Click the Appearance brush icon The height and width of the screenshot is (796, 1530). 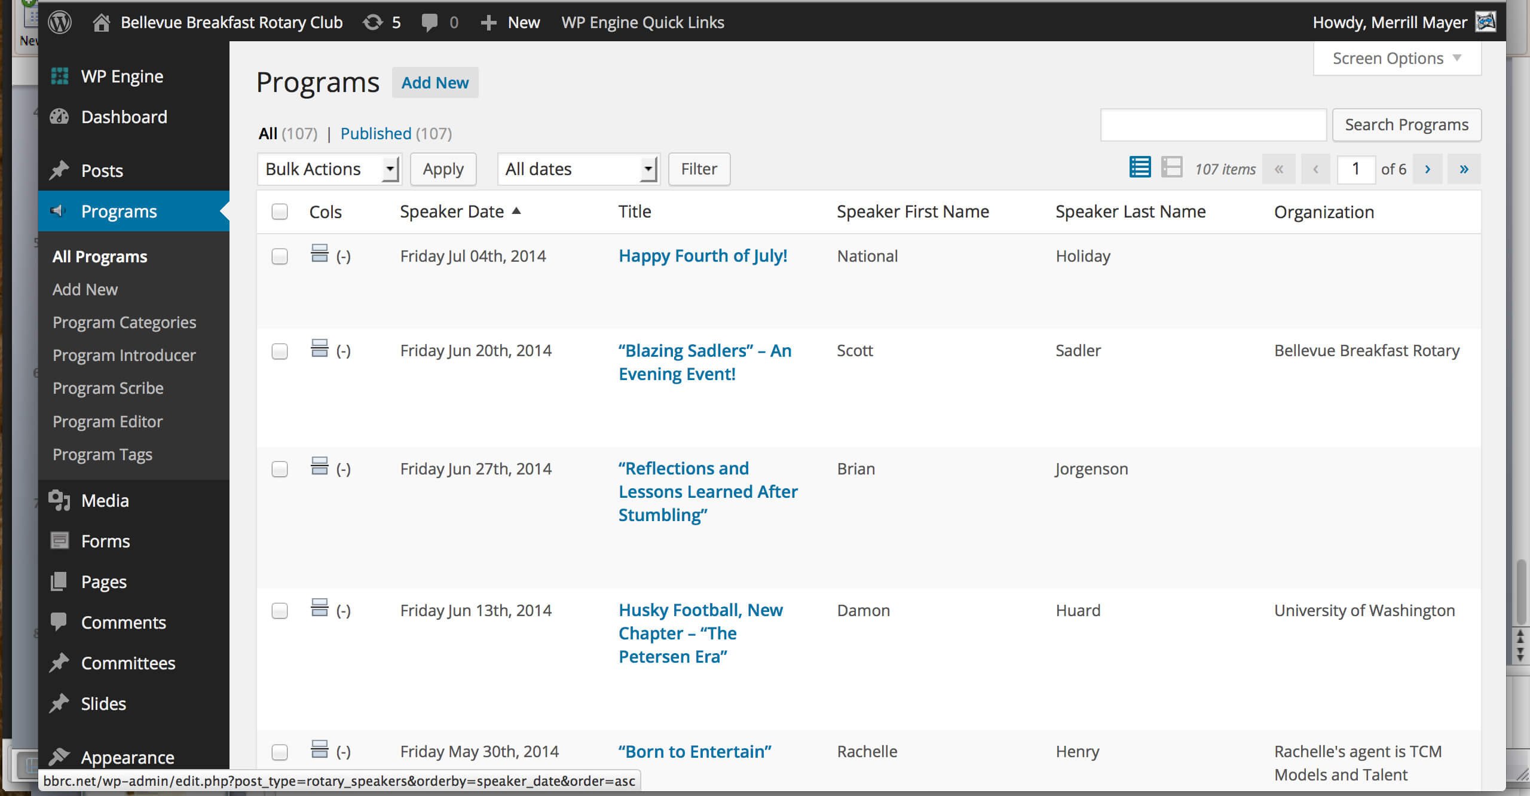[59, 757]
